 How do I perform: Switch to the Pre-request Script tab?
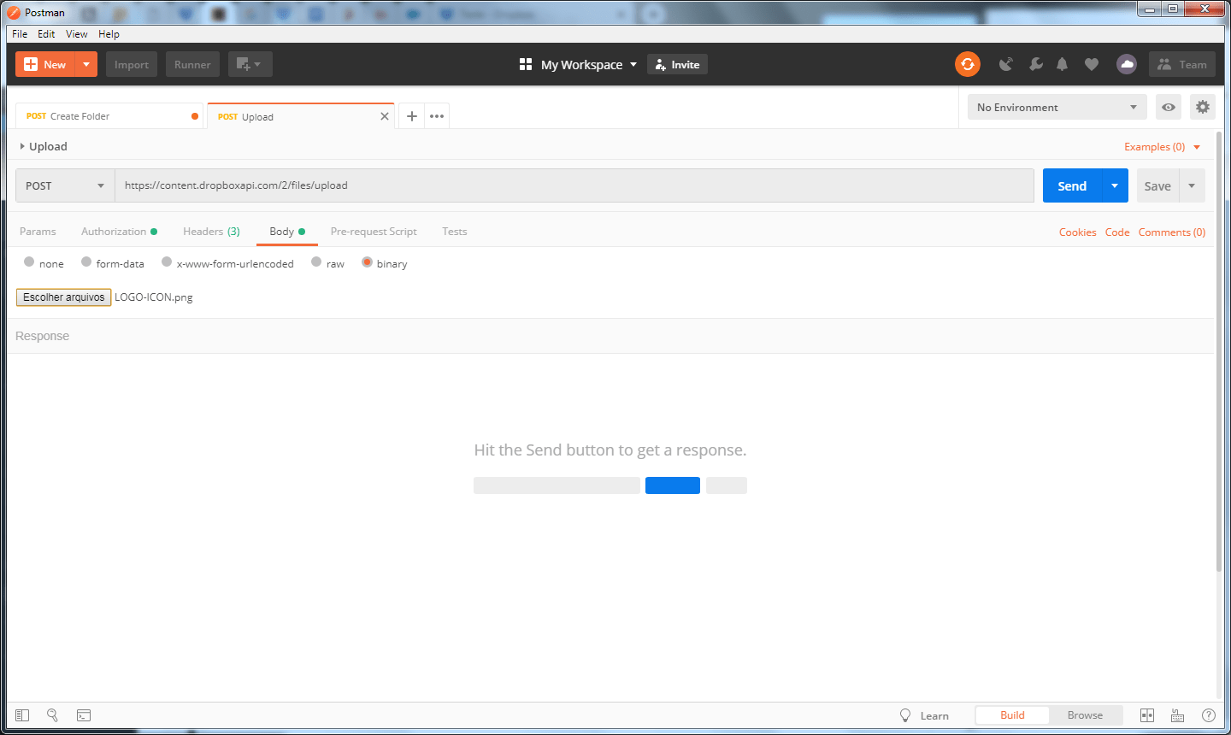point(374,232)
